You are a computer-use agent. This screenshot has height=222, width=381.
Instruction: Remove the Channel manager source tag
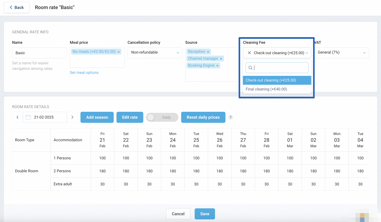pyautogui.click(x=221, y=59)
